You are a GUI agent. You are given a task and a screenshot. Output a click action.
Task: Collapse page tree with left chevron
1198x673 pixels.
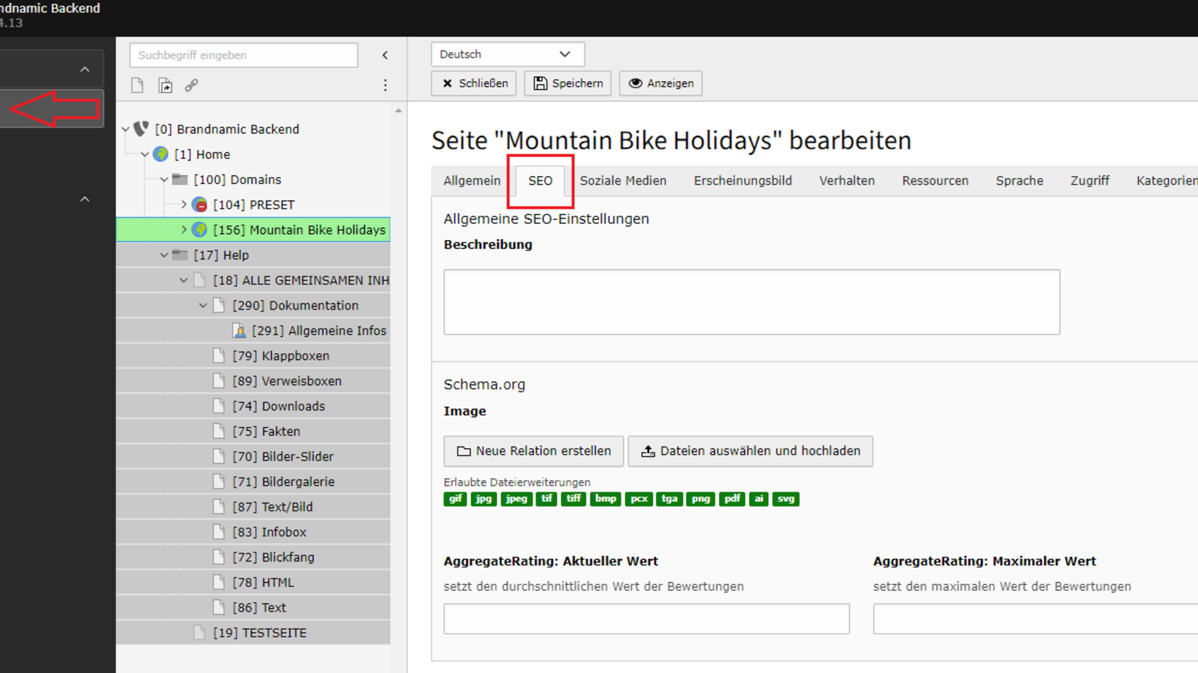(x=385, y=55)
